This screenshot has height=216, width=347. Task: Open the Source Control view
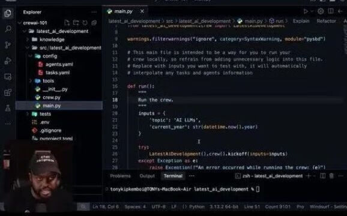point(8,45)
